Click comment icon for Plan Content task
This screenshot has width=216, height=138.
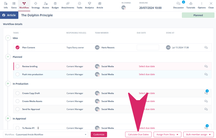pyautogui.click(x=206, y=47)
